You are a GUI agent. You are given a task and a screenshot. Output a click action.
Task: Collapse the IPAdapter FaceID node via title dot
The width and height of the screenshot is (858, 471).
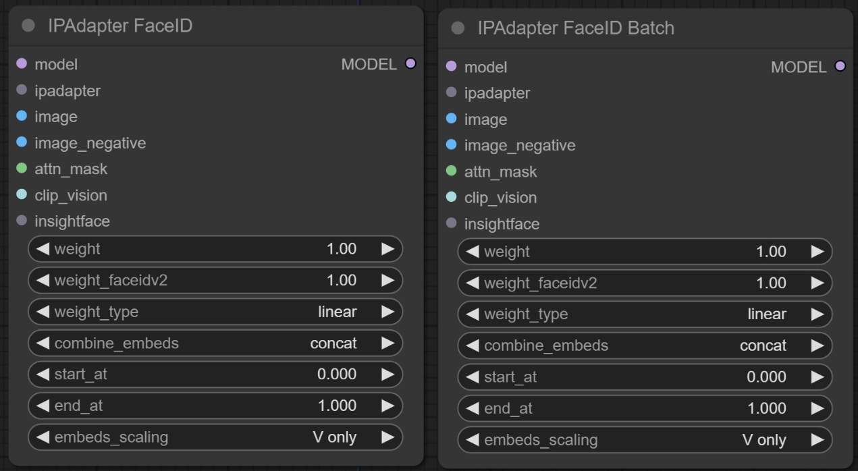[x=28, y=26]
